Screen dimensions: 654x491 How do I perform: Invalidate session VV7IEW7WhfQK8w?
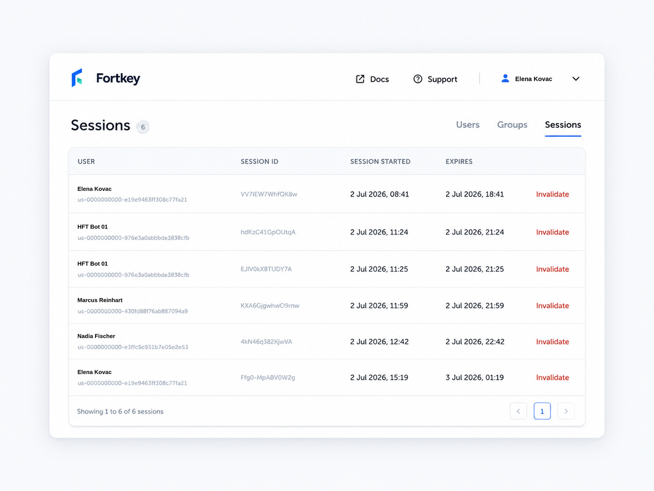553,194
